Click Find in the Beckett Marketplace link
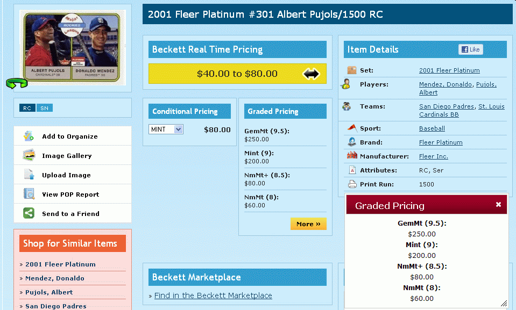 [x=213, y=295]
